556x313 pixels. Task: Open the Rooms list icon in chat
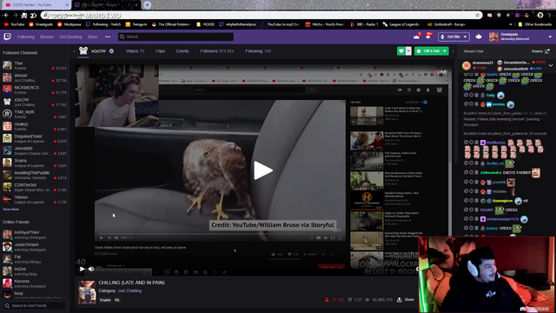click(547, 51)
